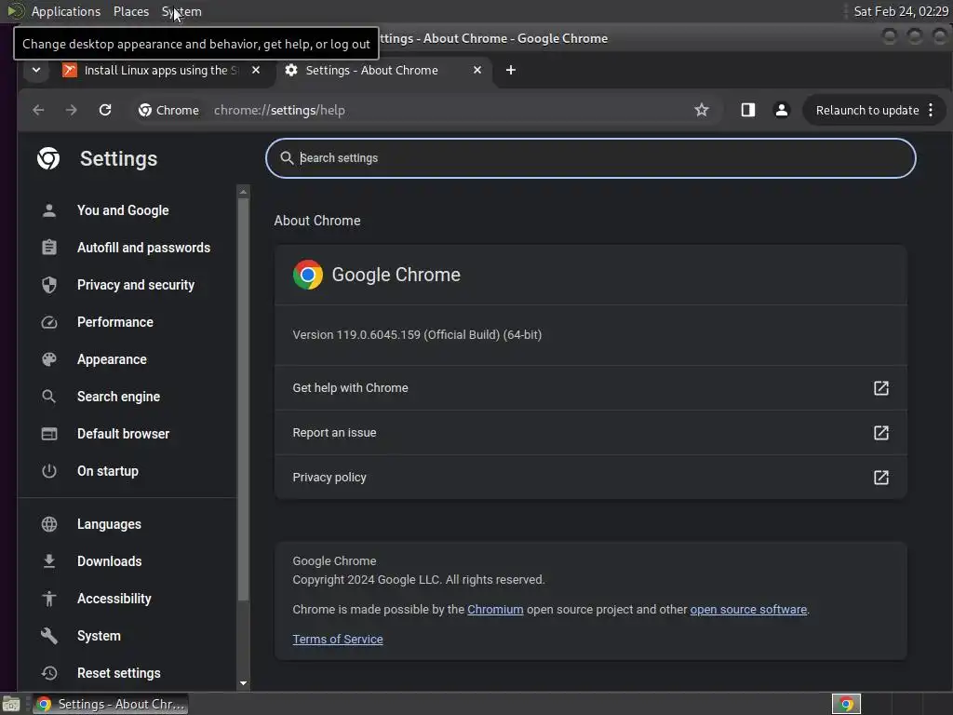Open the profile avatar icon

(782, 110)
